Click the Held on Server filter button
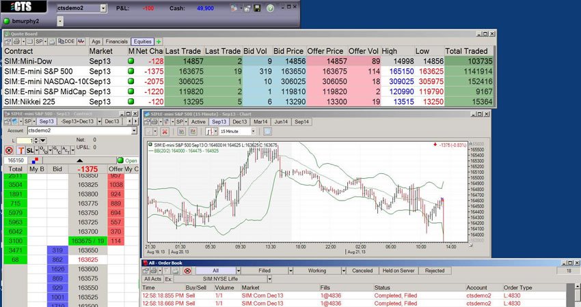Screen dimensions: 581x307 (398, 271)
